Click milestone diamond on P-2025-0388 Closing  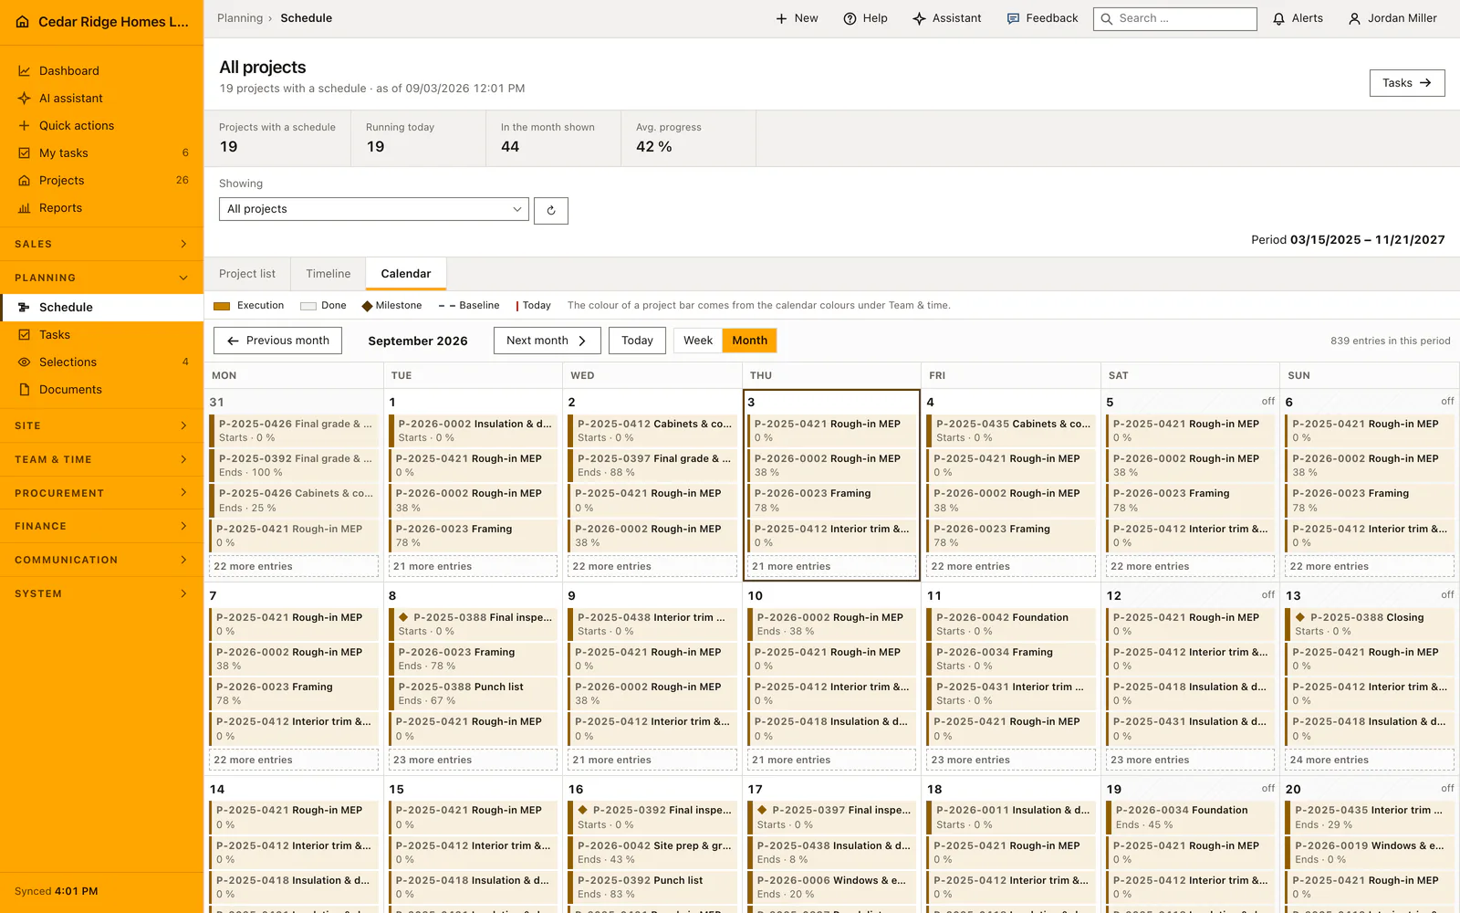tap(1300, 618)
